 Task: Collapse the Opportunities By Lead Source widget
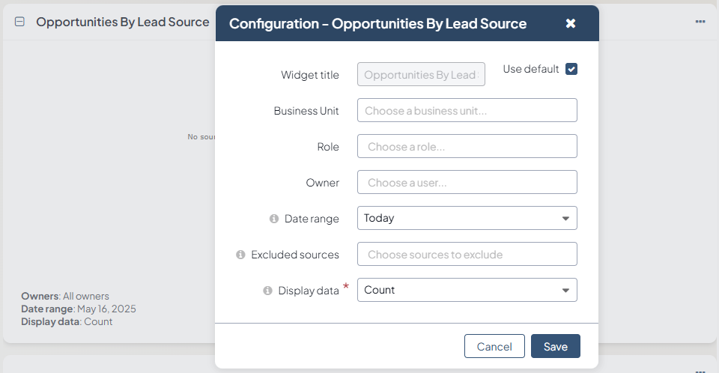[20, 22]
